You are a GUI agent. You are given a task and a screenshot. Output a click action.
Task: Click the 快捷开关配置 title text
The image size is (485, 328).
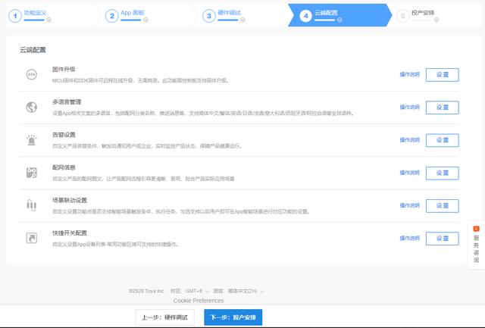click(x=70, y=233)
